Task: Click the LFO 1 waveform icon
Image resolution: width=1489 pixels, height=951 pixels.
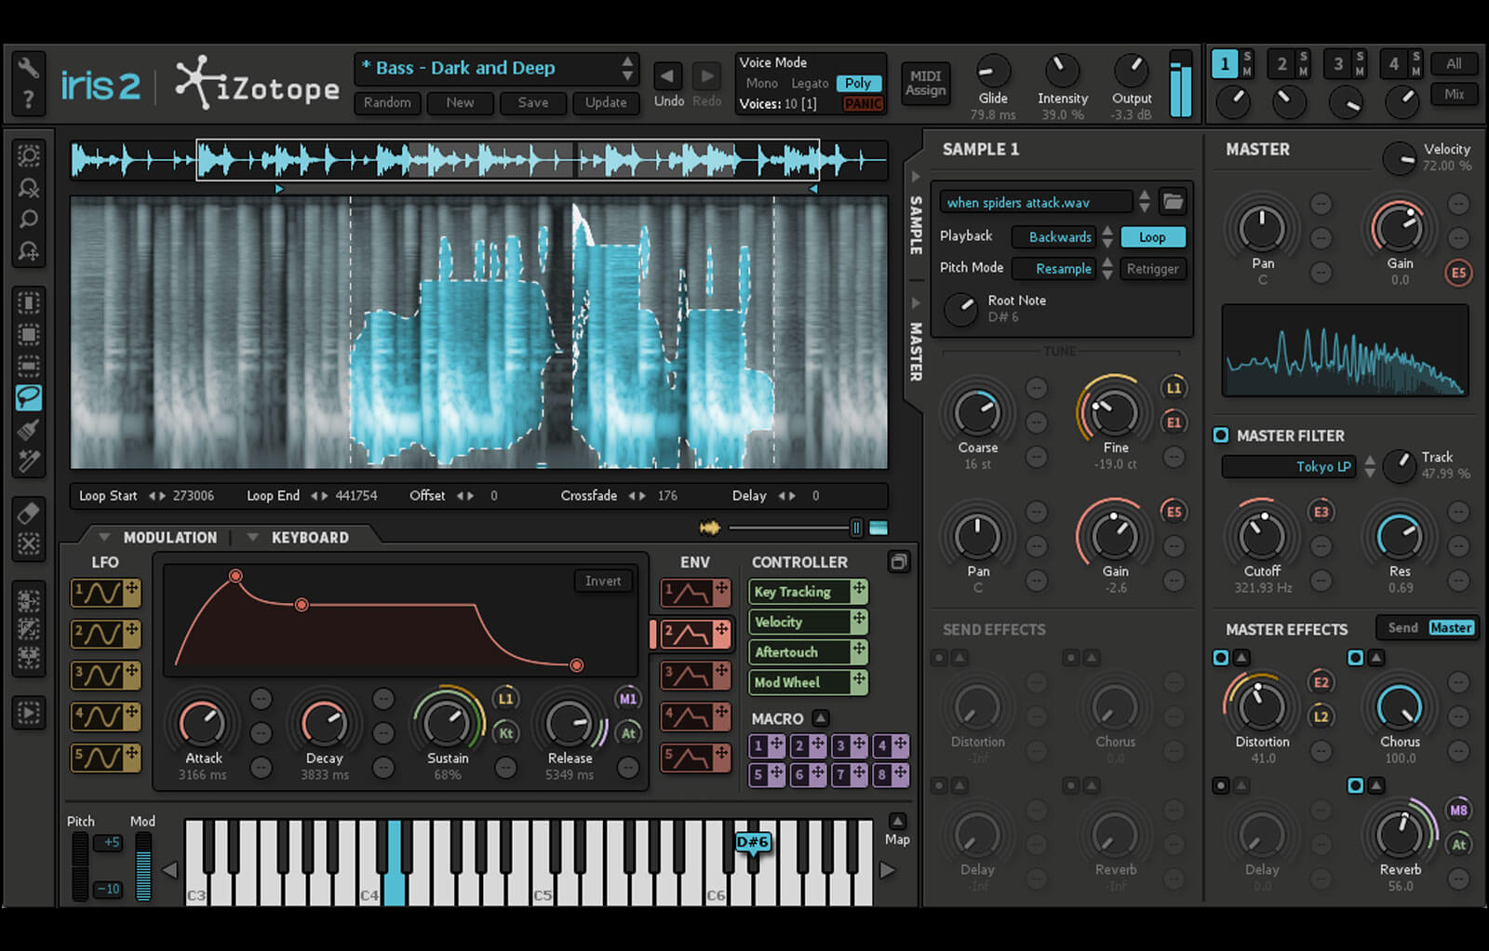Action: (x=99, y=593)
